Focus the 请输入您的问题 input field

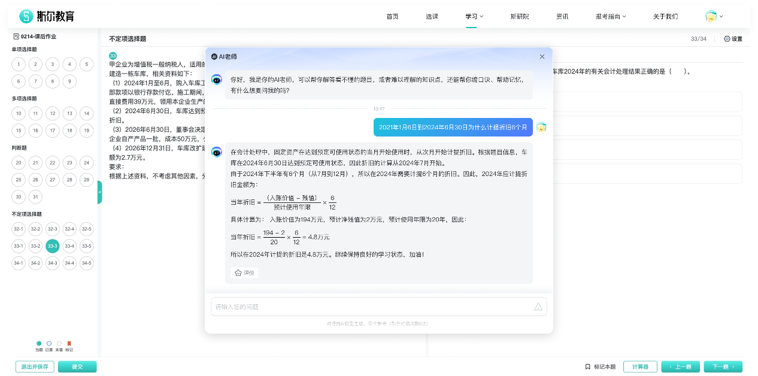(x=371, y=307)
